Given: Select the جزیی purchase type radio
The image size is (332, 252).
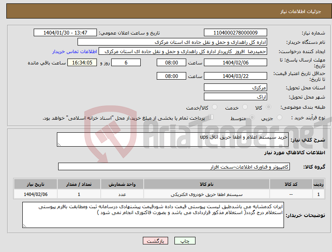Looking at the screenshot, I should pyautogui.click(x=279, y=117).
